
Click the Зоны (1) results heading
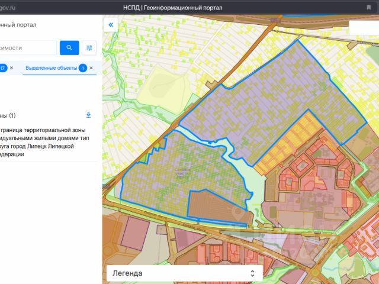(8, 115)
